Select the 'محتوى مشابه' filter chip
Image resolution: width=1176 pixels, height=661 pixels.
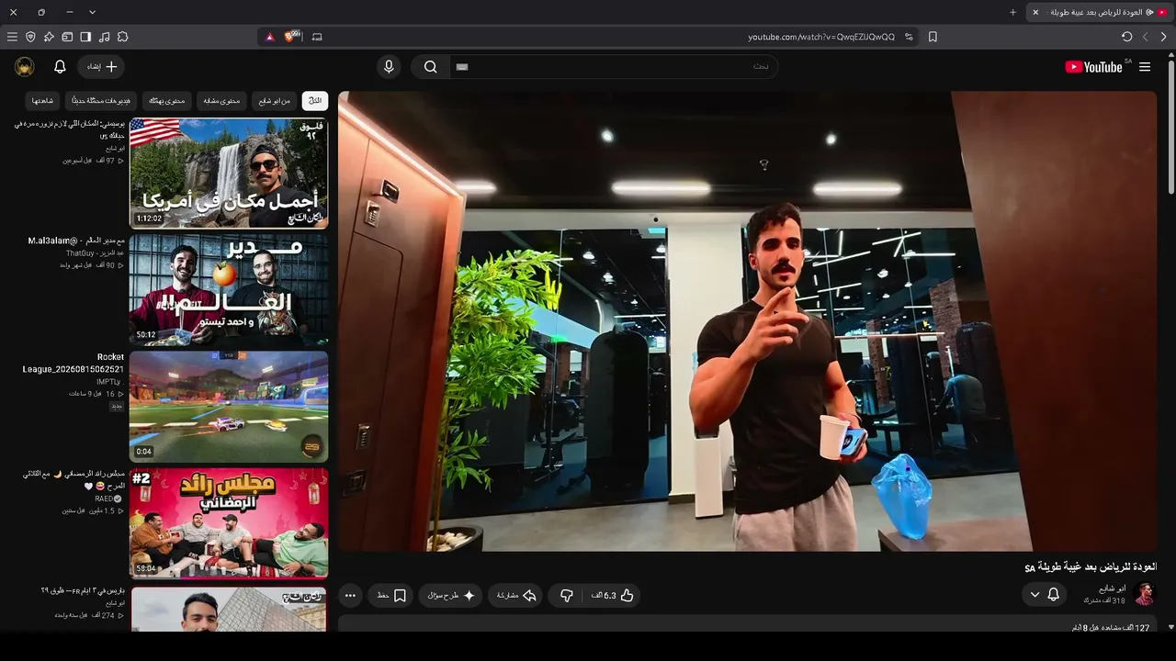tap(222, 100)
